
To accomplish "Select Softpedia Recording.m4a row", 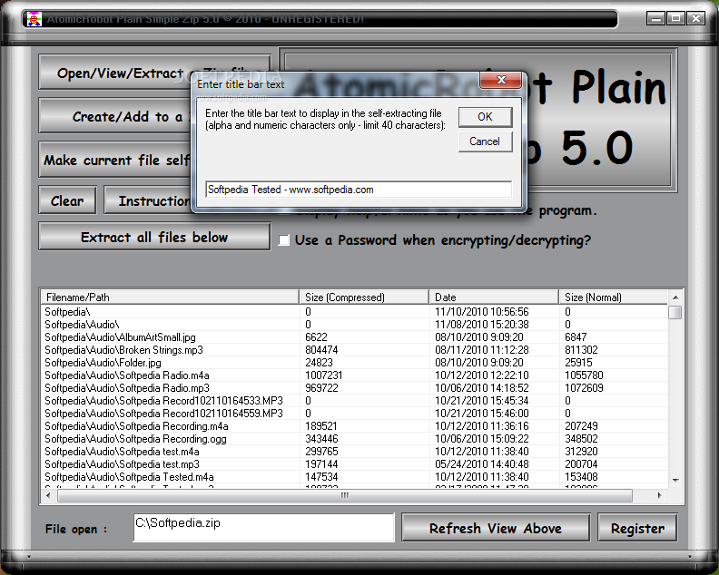I will [x=354, y=426].
